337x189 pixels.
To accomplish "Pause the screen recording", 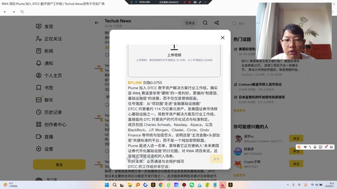I will point(184,2).
